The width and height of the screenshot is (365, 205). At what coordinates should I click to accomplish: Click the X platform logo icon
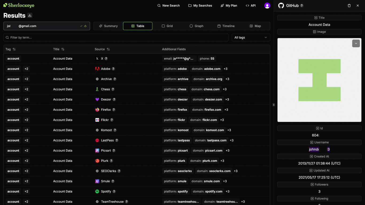point(97,58)
